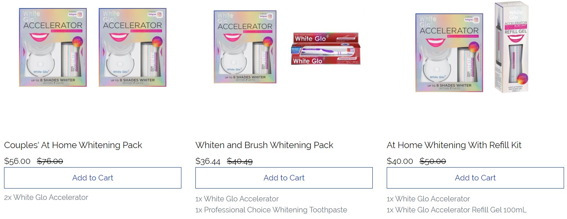Viewport: 567px width, 219px height.
Task: Click the Accelerator box in Refill Kit image
Action: click(449, 53)
